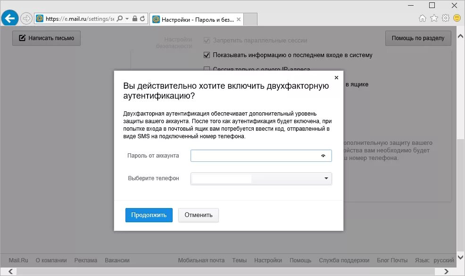Click the horizontal scrollbar thumb
Viewport: 465px width, 276px height.
(225, 271)
